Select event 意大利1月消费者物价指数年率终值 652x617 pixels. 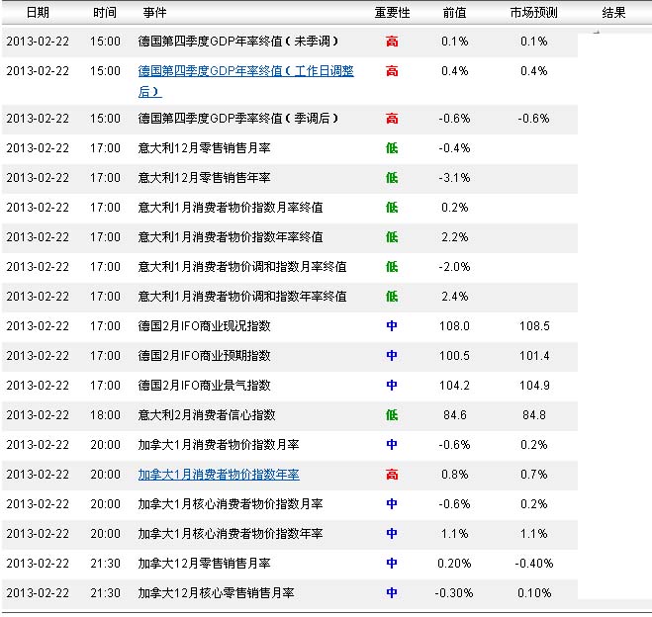[231, 237]
